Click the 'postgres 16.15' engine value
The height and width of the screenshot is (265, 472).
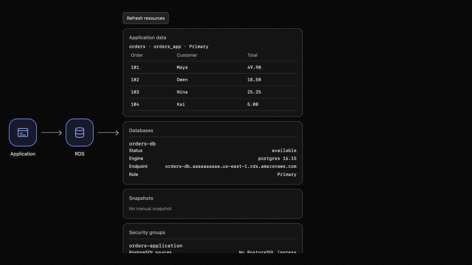tap(277, 159)
